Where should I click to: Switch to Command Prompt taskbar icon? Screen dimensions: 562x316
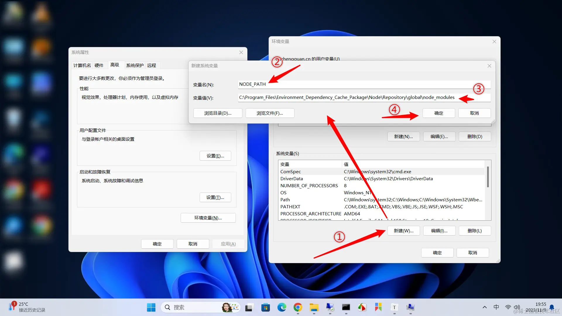(346, 307)
